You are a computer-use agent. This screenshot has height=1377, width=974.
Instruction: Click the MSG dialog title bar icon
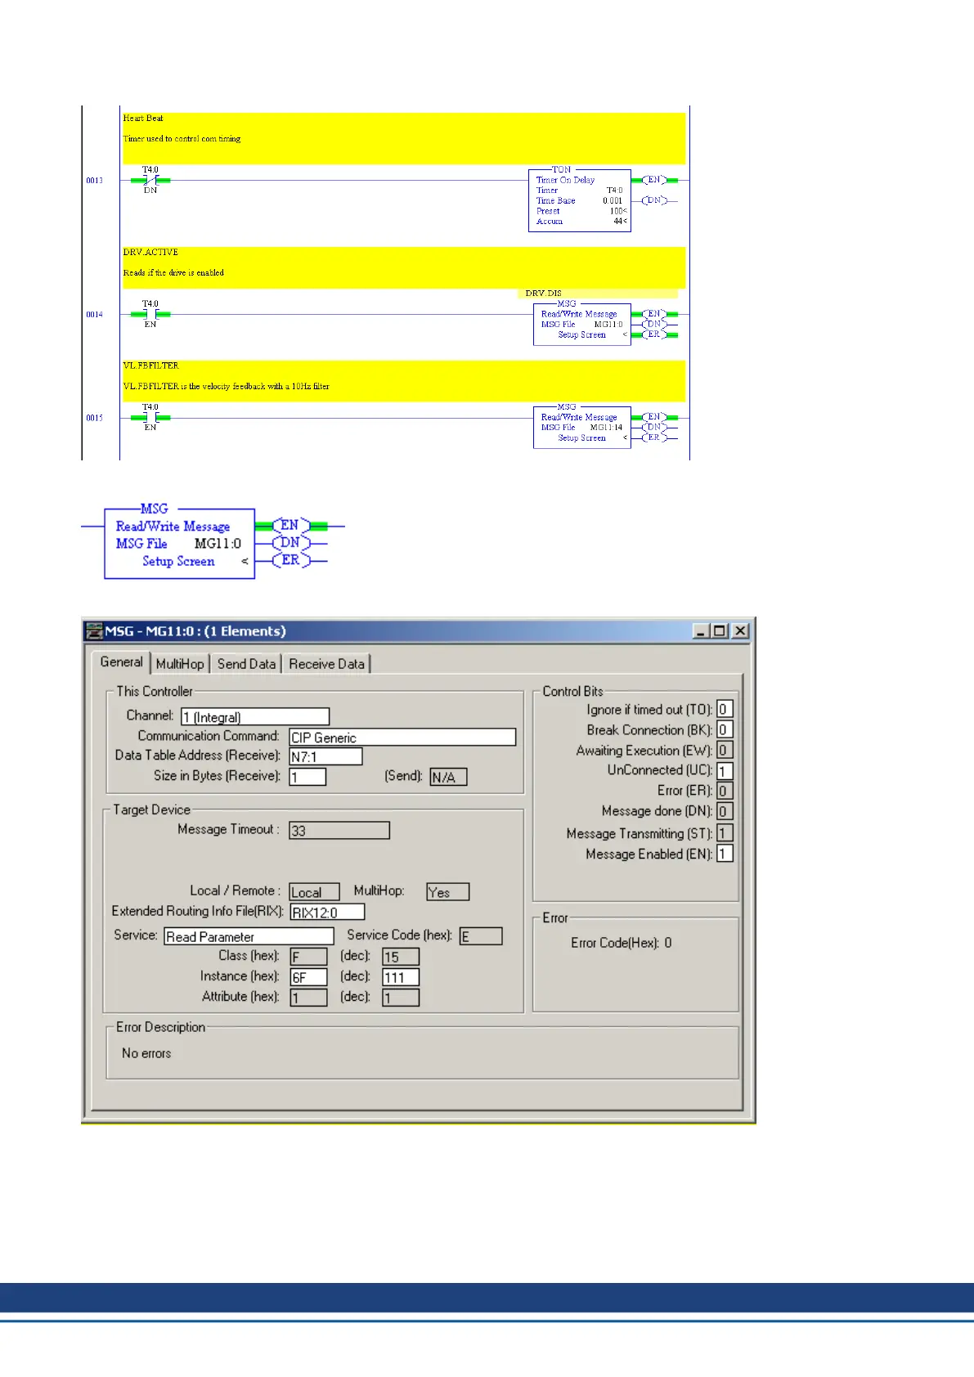click(x=95, y=631)
